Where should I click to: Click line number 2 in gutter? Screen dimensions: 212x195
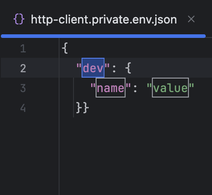tap(23, 68)
